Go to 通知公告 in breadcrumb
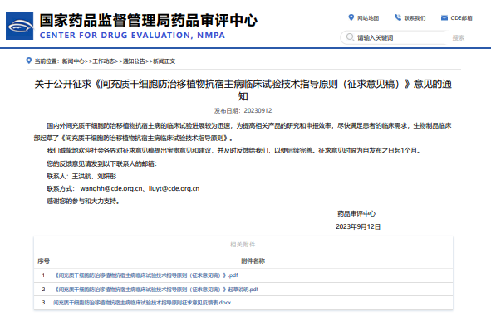Screen dimensions: 491x326 134,61
